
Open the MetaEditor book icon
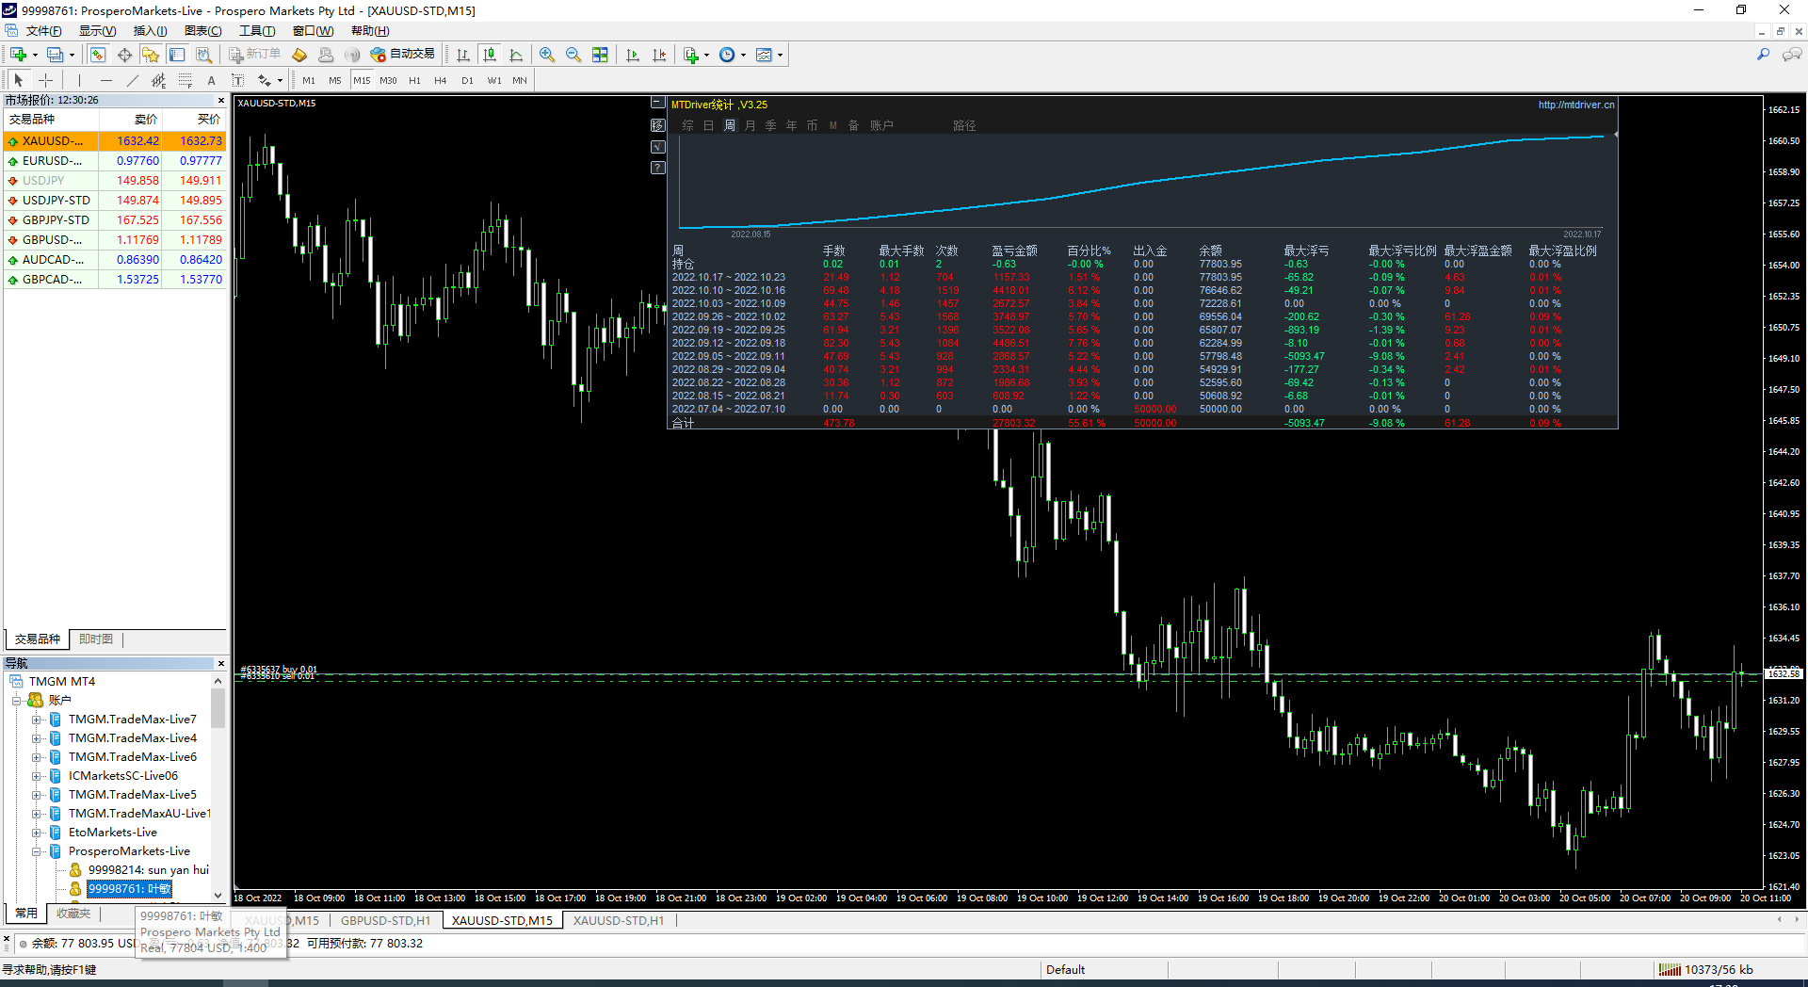(299, 55)
